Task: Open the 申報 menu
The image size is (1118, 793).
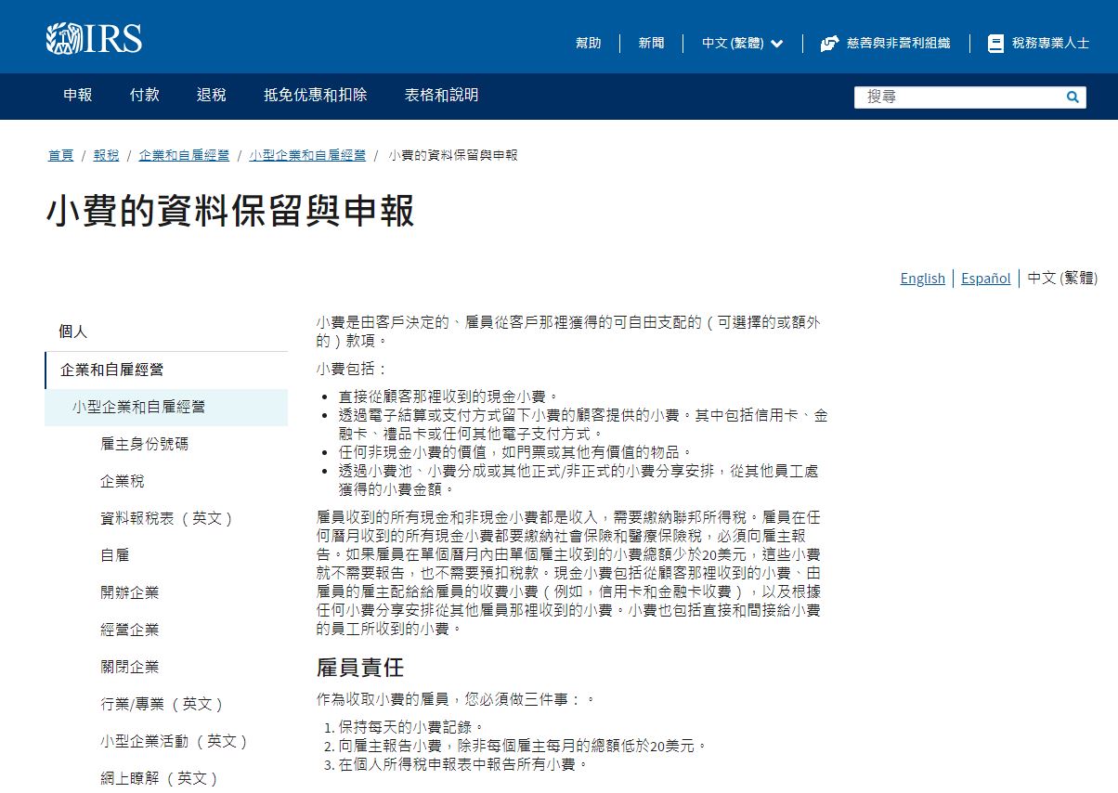Action: point(78,95)
